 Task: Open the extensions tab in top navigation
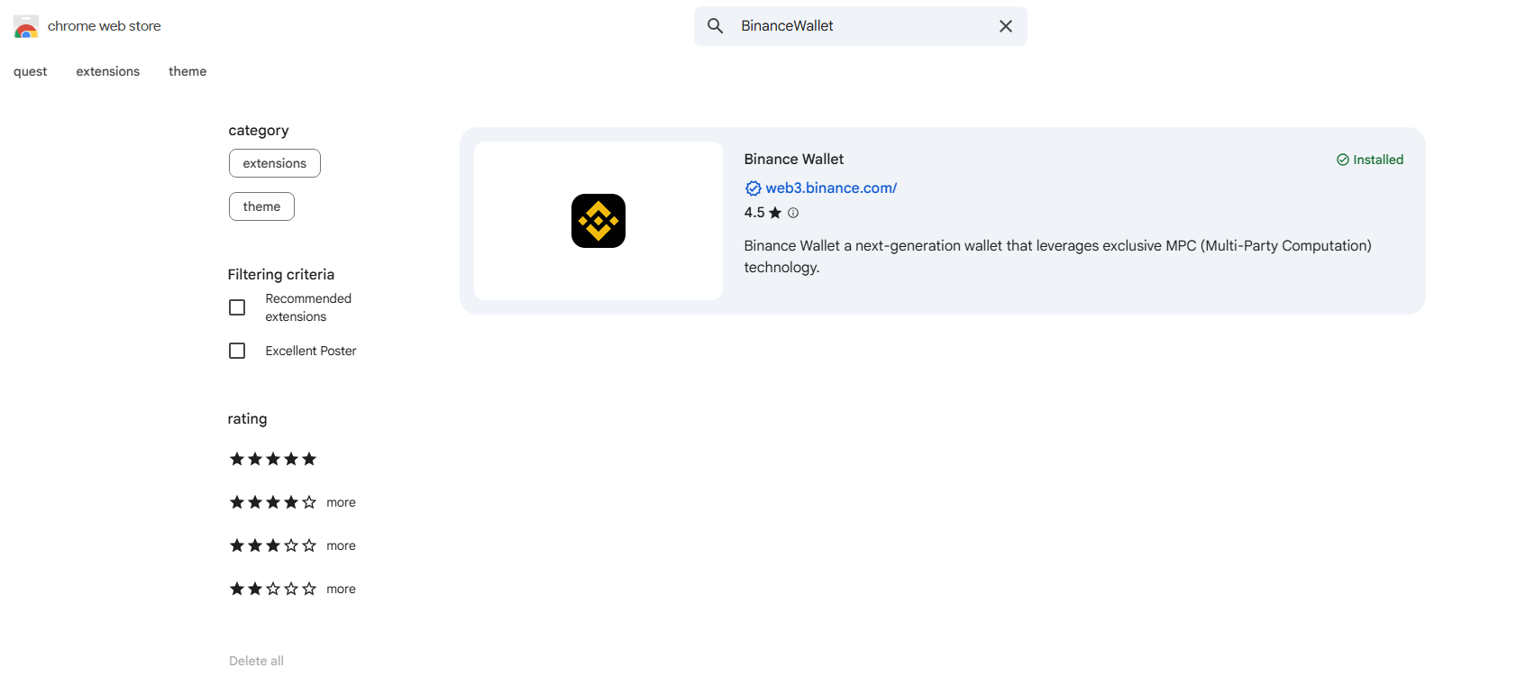108,71
